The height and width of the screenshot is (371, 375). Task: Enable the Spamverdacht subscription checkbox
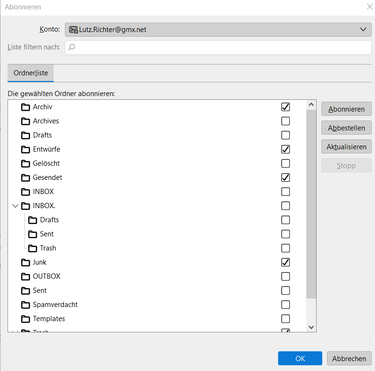point(285,305)
